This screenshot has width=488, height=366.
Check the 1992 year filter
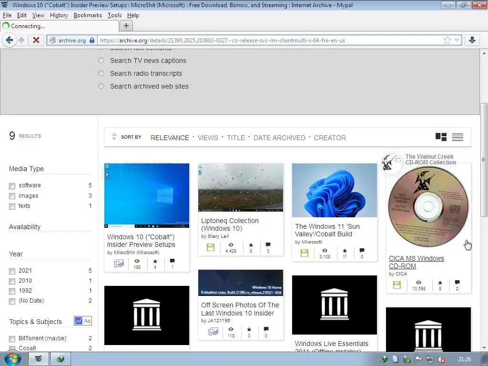click(x=12, y=291)
